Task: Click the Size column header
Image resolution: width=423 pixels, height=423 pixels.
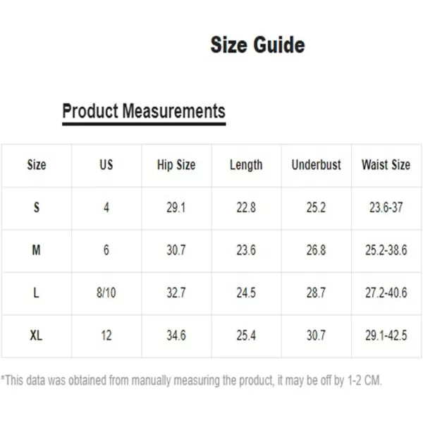Action: (37, 164)
